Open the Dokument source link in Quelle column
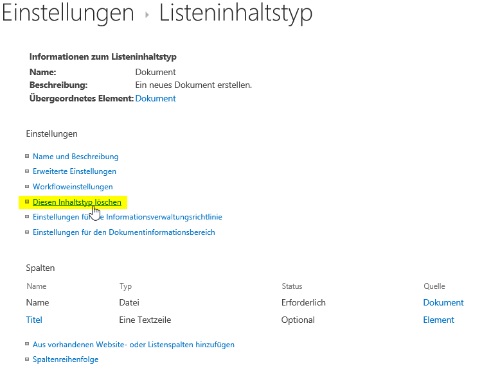 point(443,302)
